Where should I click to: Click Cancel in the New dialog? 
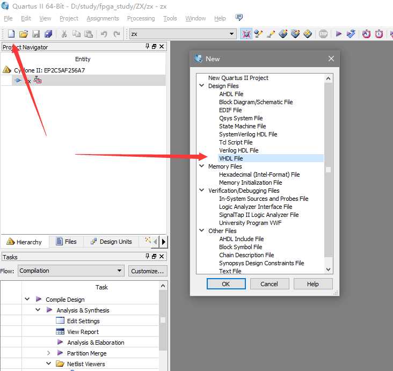pyautogui.click(x=270, y=284)
